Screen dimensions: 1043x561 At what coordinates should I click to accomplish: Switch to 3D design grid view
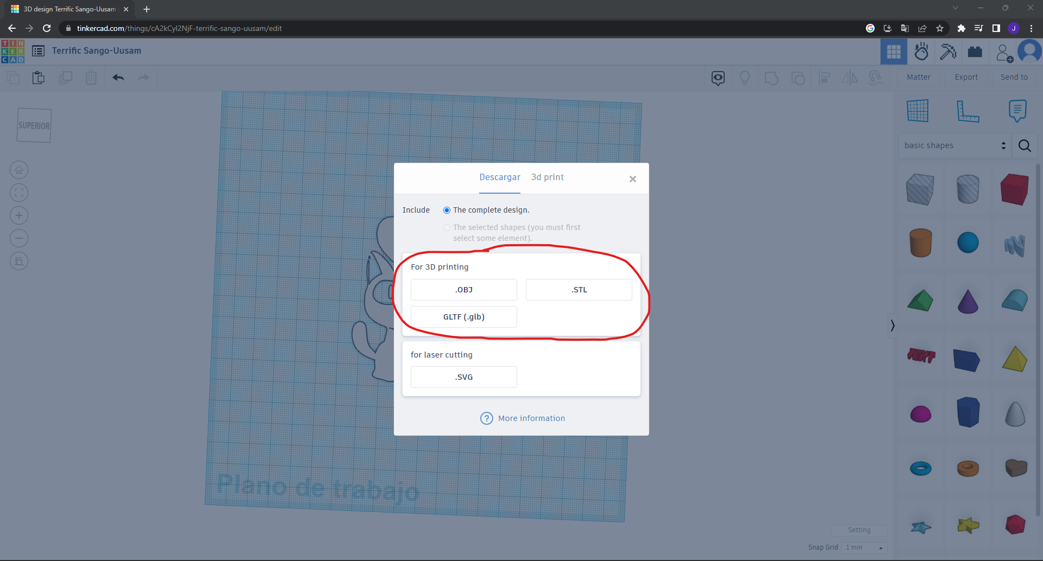click(894, 52)
